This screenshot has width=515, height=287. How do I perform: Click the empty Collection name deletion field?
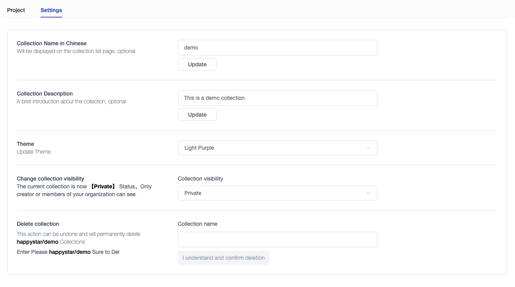(x=277, y=239)
